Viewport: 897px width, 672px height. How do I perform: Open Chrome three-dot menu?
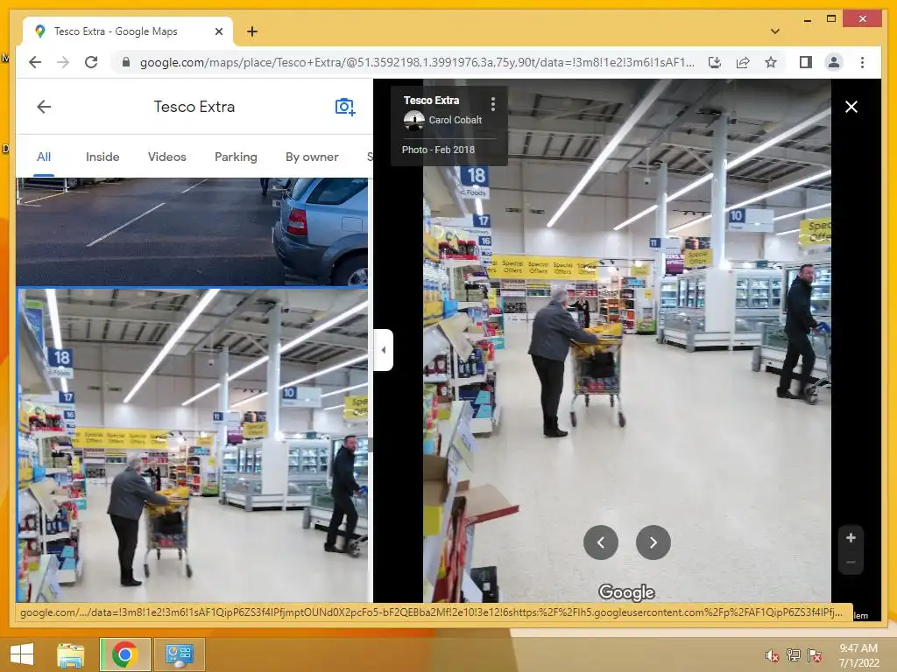862,62
